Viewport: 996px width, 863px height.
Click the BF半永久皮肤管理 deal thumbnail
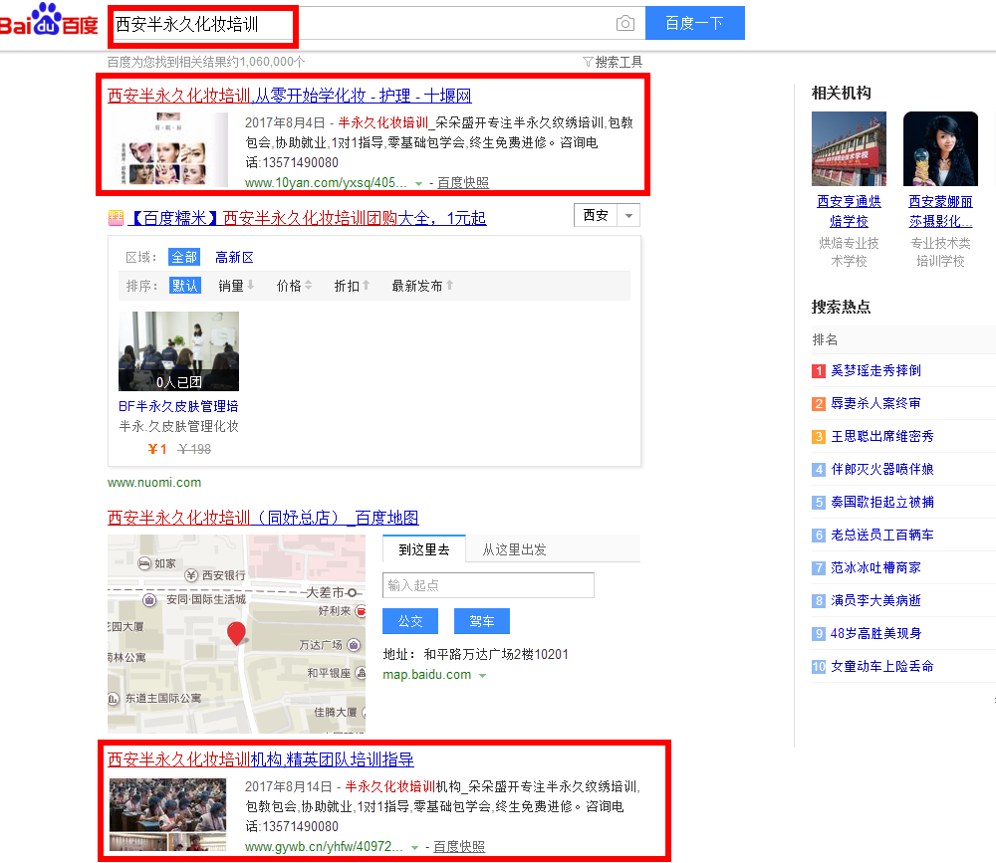[178, 351]
